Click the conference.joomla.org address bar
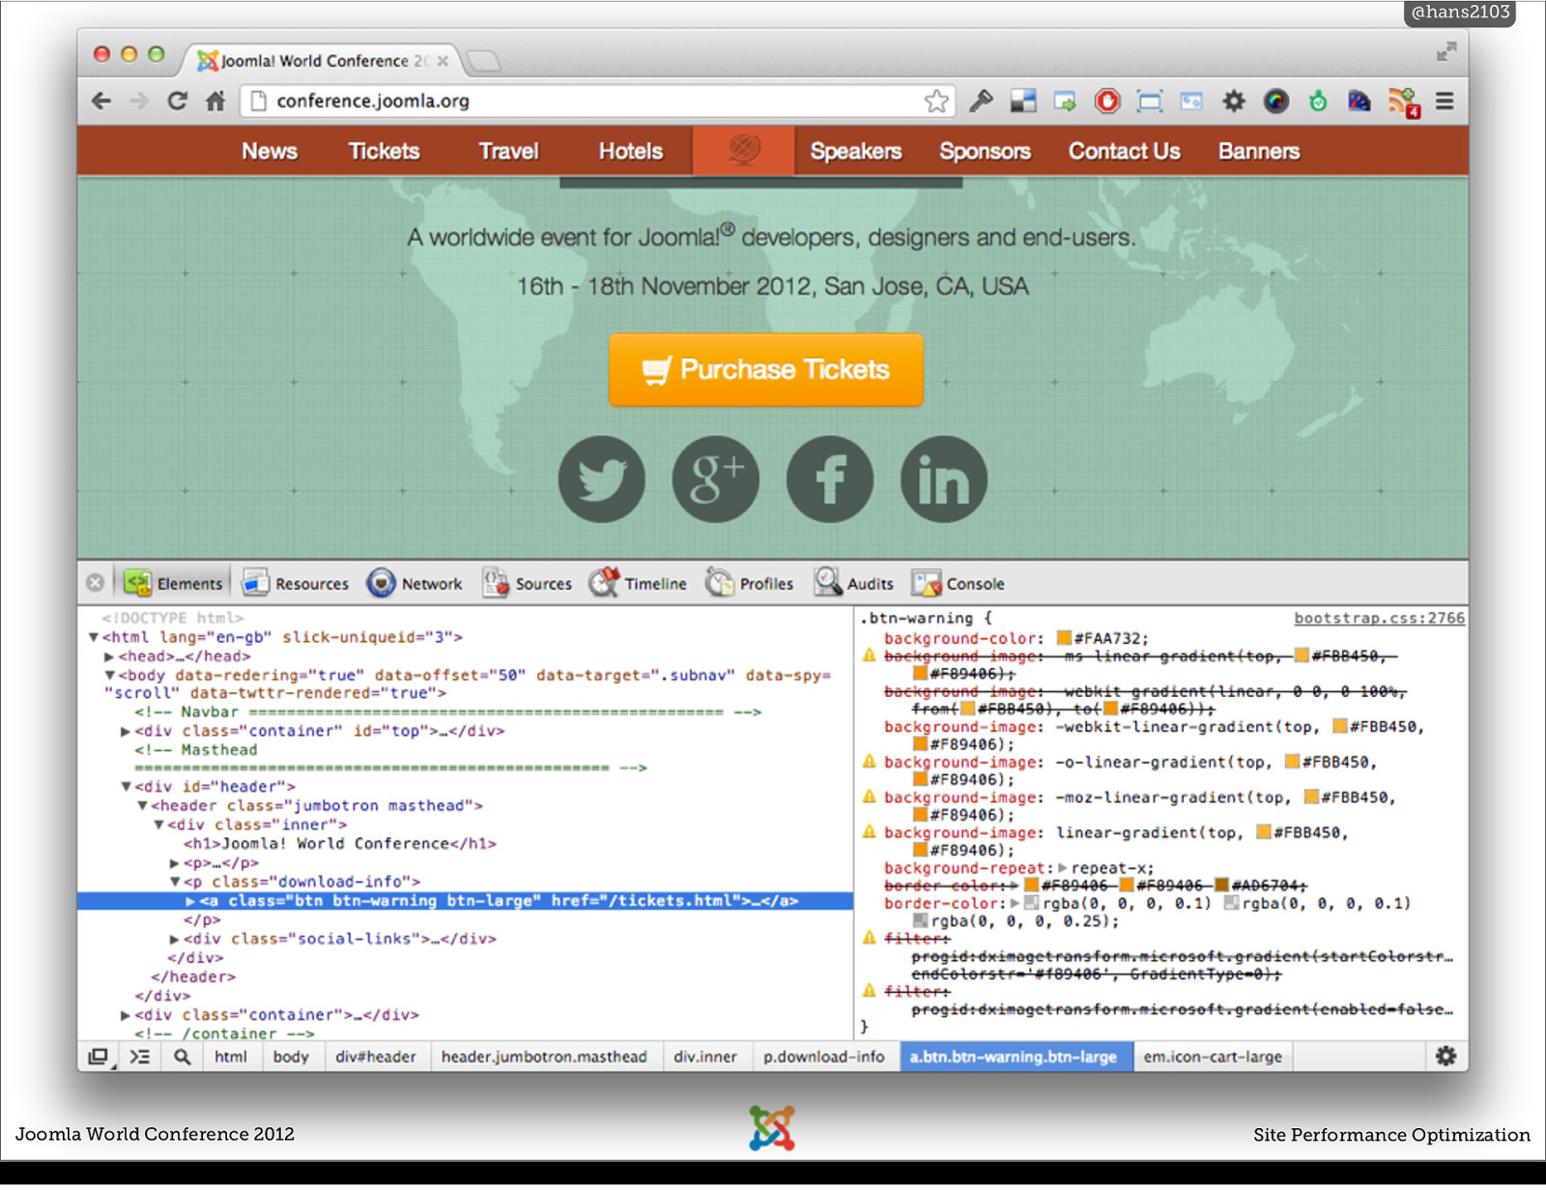 tap(596, 101)
